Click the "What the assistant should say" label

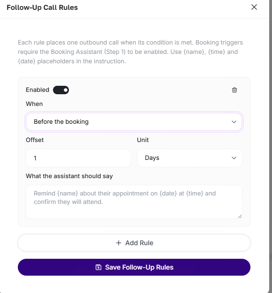pyautogui.click(x=69, y=176)
